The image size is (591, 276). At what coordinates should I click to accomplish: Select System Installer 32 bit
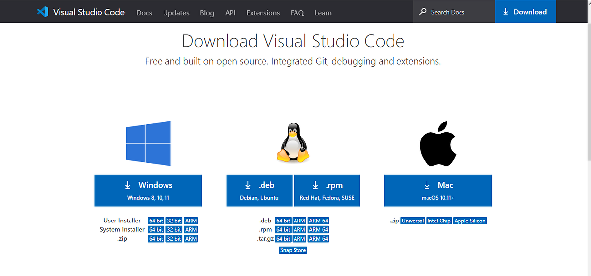coord(174,230)
